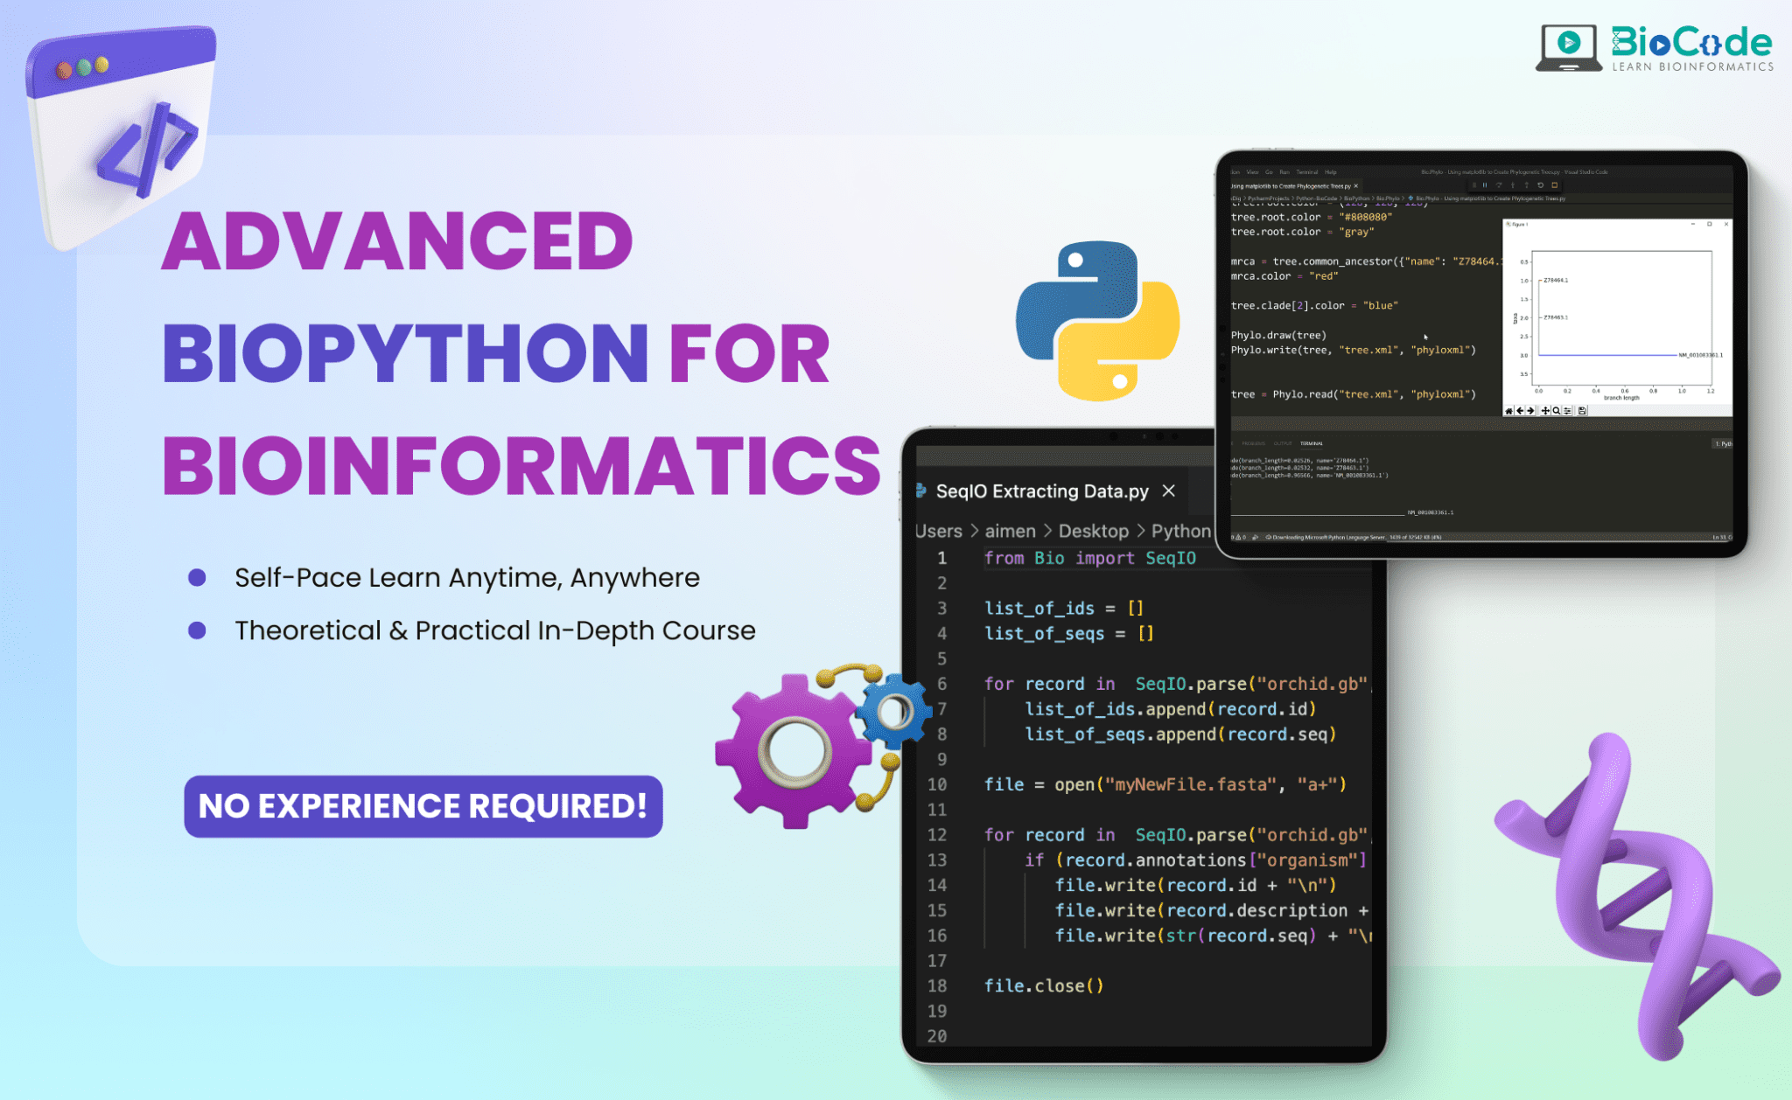Pause debugging from the debug toolbar
1792x1100 pixels.
(1485, 185)
